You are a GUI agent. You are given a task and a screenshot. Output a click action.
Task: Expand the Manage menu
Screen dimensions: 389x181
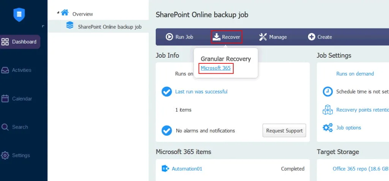coord(273,37)
